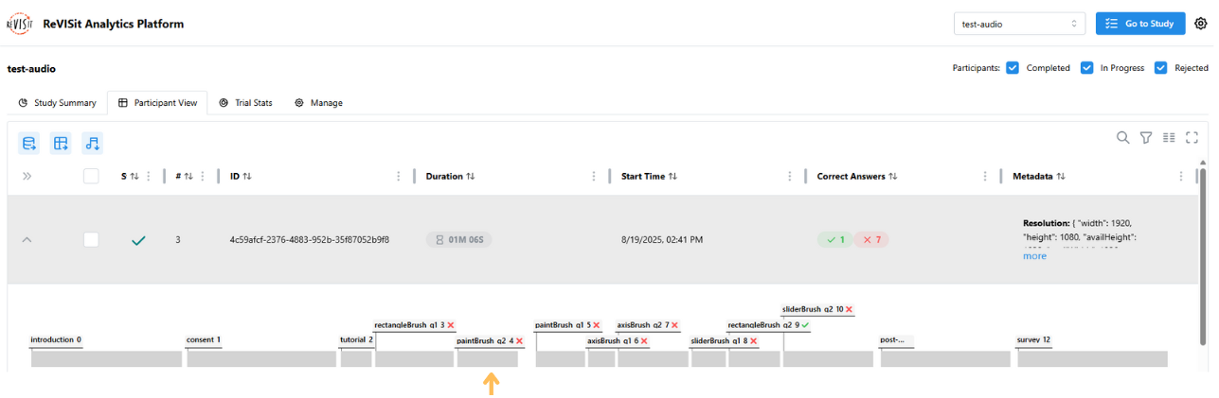The width and height of the screenshot is (1219, 398).
Task: Click the paintBrush_q2 timeline block
Action: coord(487,359)
